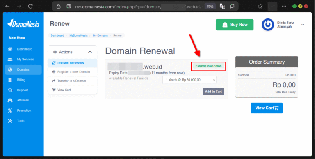This screenshot has width=315, height=159.
Task: Click the user avatar power icon
Action: (268, 25)
